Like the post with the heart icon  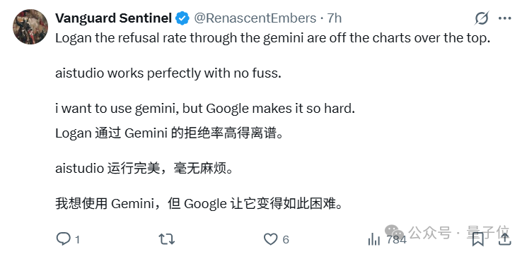tap(270, 239)
